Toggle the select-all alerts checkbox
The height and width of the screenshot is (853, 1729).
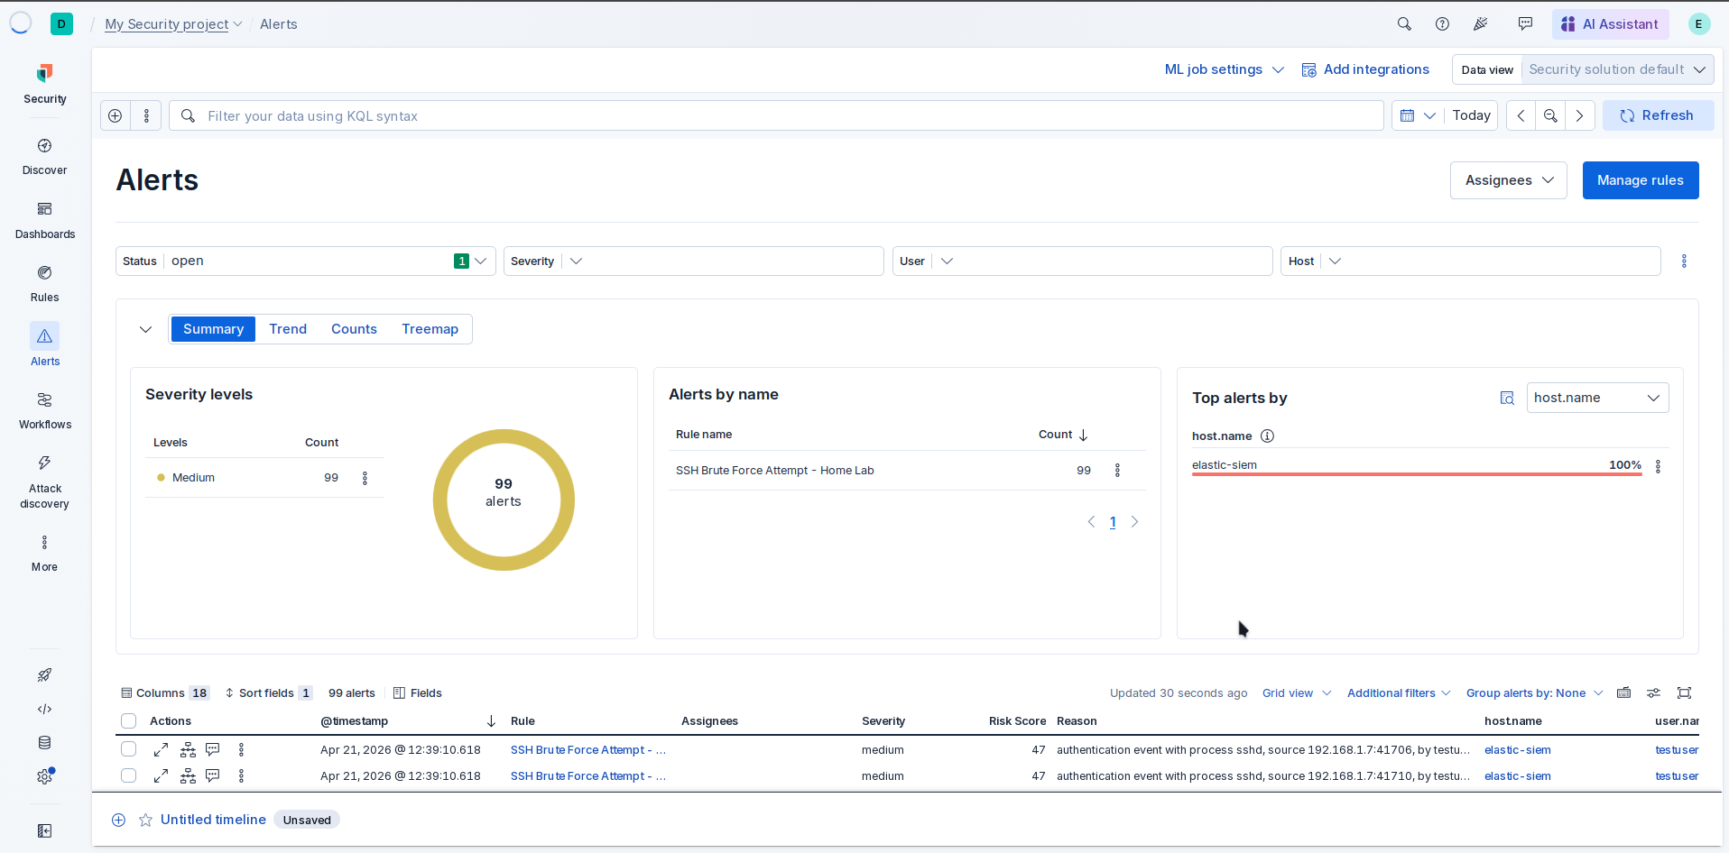(129, 721)
